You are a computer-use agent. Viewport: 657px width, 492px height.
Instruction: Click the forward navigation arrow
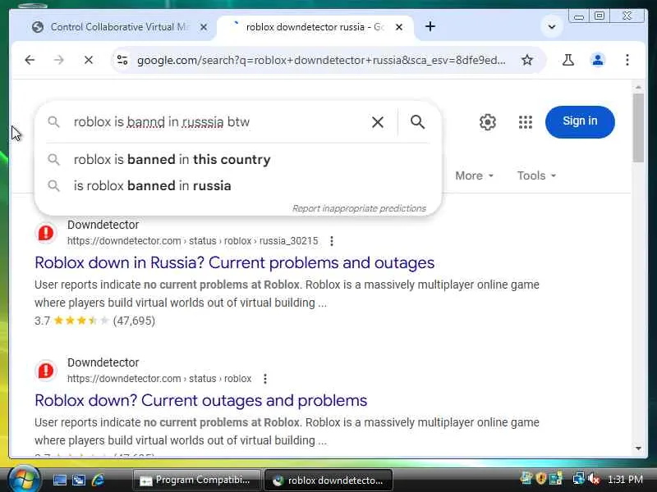(58, 60)
